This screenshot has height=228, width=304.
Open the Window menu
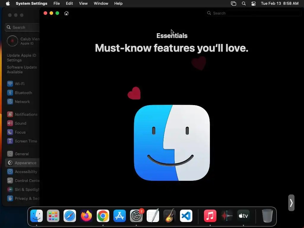pyautogui.click(x=101, y=3)
